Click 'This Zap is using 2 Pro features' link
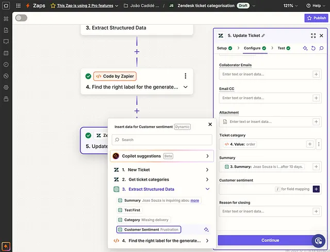Image resolution: width=330 pixels, height=252 pixels. (85, 6)
